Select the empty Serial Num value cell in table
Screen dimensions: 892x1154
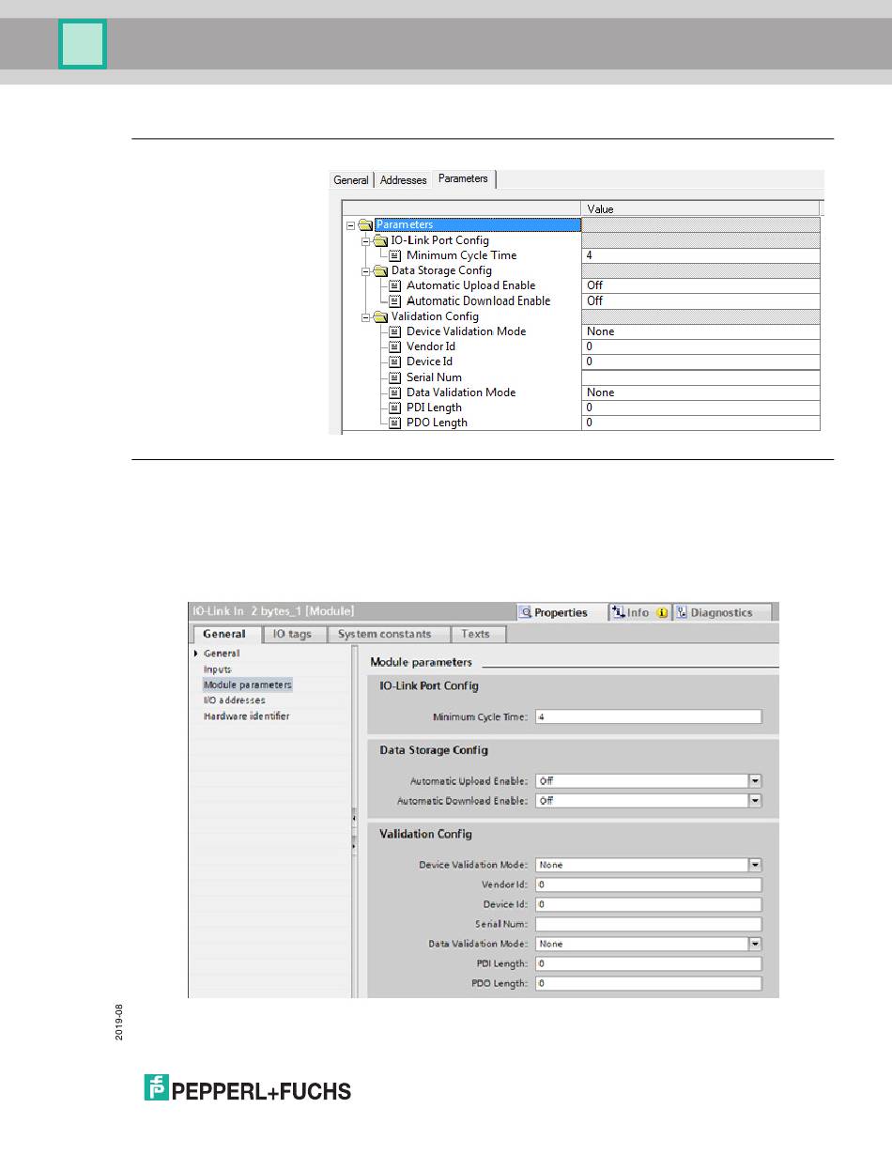tap(701, 377)
